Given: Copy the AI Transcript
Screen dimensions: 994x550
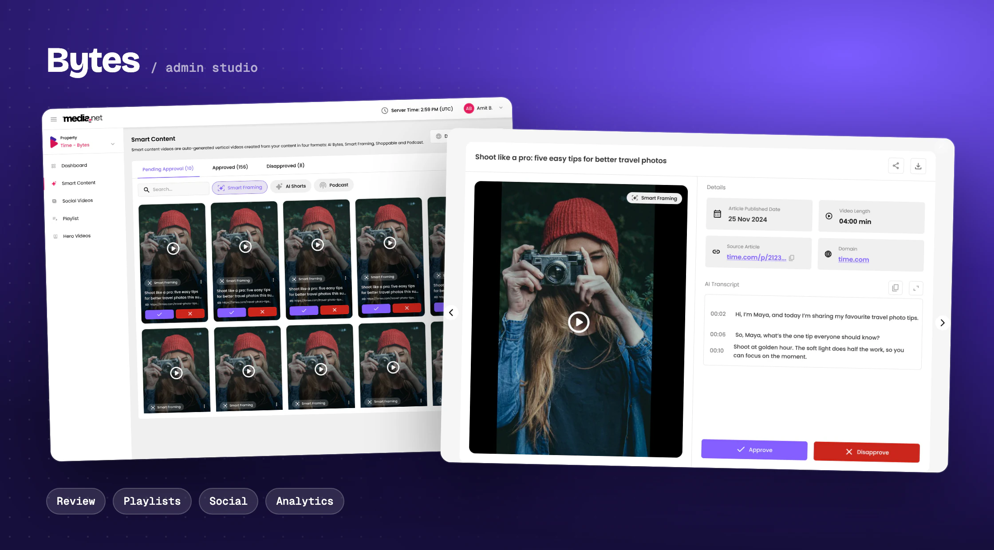Looking at the screenshot, I should pos(895,288).
